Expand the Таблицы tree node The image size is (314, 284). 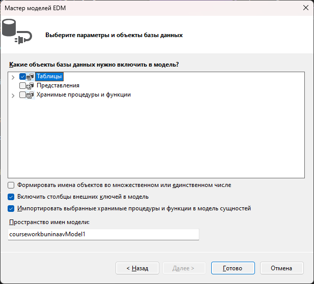click(x=13, y=77)
